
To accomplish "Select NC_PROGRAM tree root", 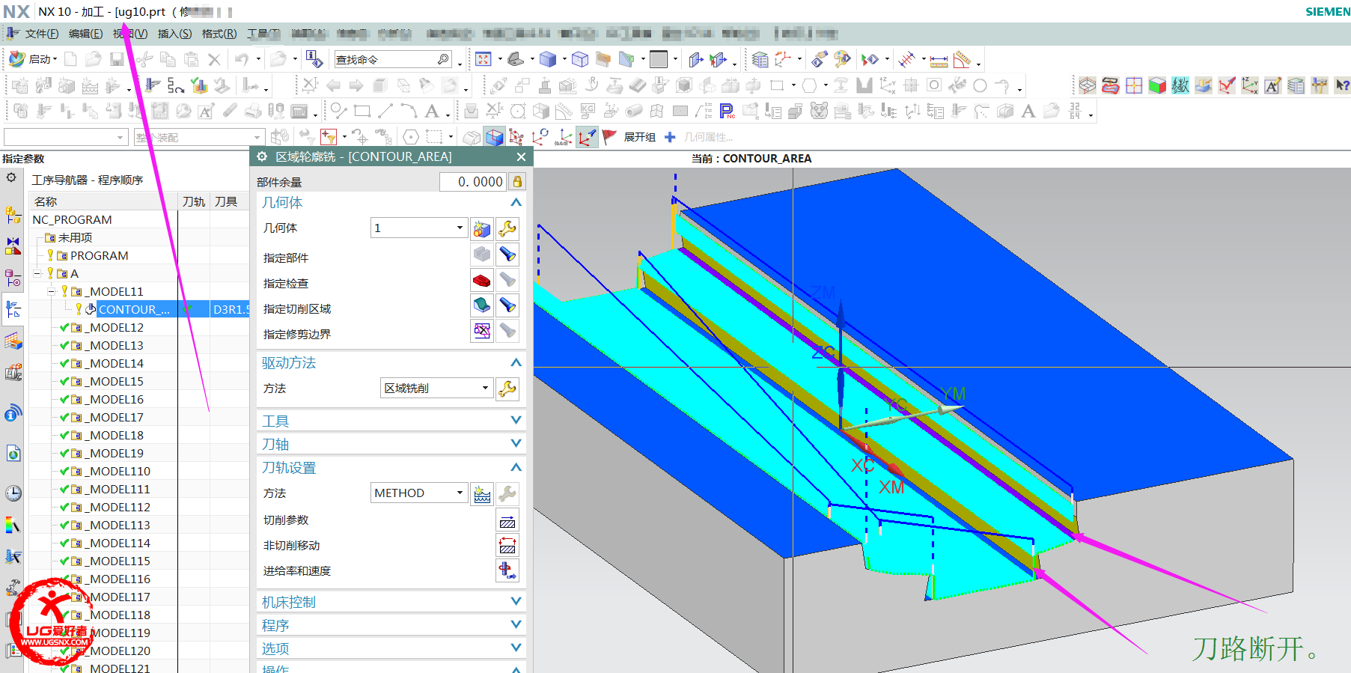I will tap(72, 219).
